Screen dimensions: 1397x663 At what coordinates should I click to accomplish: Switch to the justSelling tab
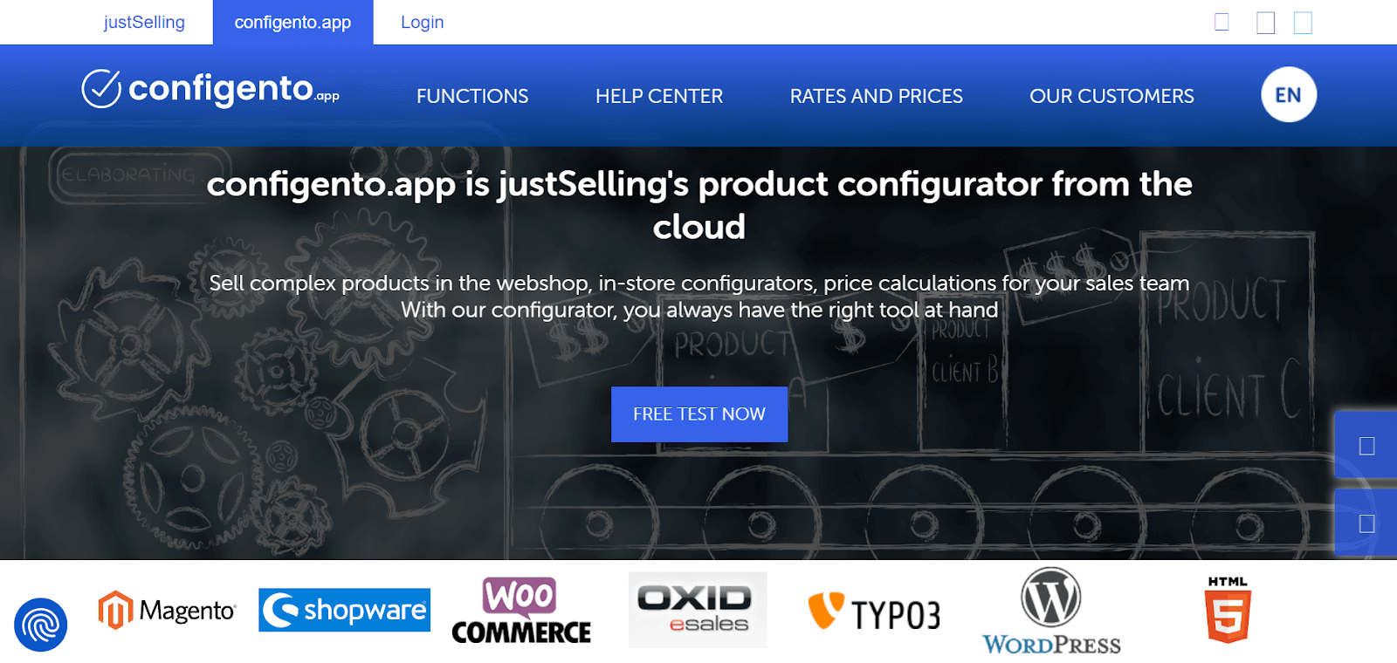tap(144, 23)
